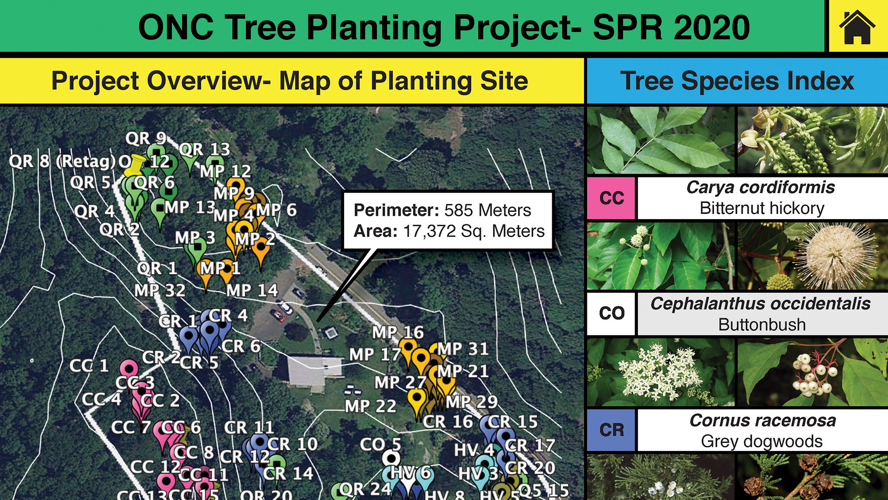This screenshot has height=500, width=888.
Task: Click the CR 11 map label
Action: [249, 427]
